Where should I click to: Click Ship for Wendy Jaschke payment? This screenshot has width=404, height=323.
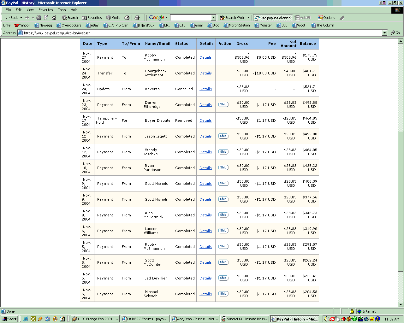point(223,152)
